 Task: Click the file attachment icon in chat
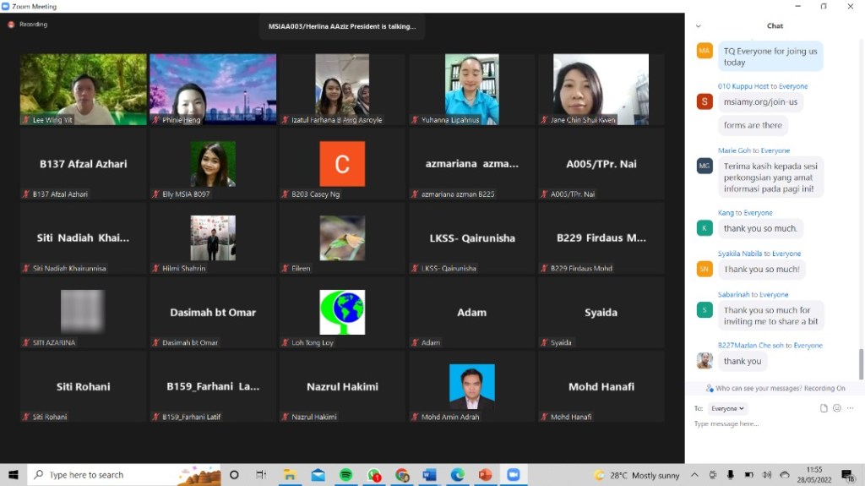pos(824,408)
